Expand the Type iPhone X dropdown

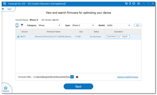pyautogui.click(x=83, y=25)
